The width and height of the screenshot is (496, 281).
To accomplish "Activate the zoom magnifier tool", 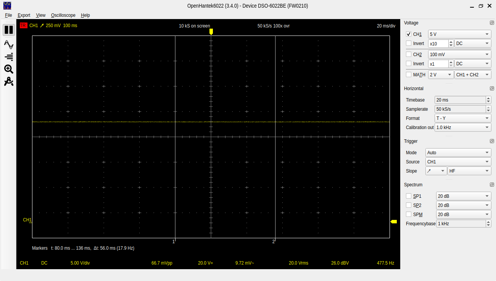I will click(x=8, y=69).
